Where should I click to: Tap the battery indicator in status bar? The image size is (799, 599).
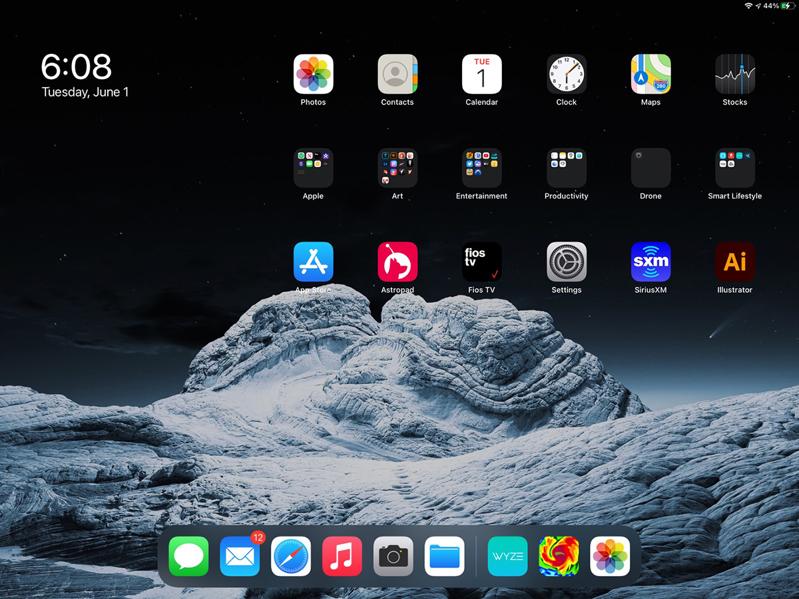point(788,6)
